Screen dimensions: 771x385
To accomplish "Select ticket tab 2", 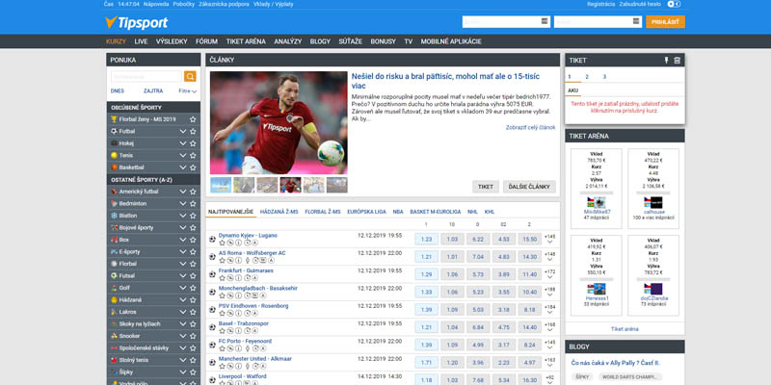I will click(587, 77).
